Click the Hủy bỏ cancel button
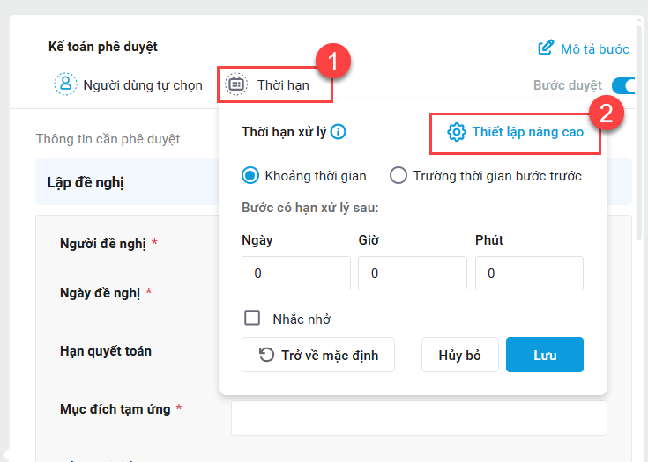This screenshot has width=648, height=462. tap(460, 355)
